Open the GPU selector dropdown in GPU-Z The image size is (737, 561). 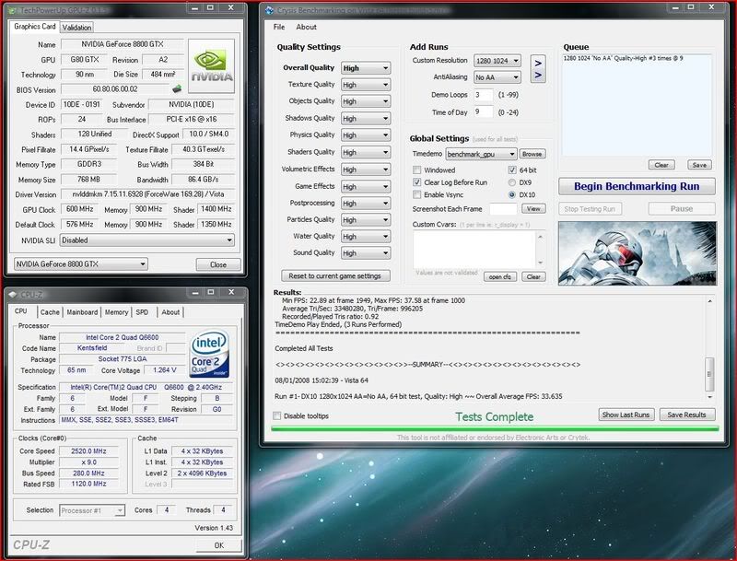point(80,264)
